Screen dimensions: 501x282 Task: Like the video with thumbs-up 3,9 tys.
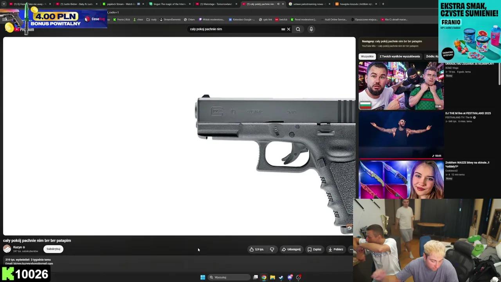tap(257, 249)
